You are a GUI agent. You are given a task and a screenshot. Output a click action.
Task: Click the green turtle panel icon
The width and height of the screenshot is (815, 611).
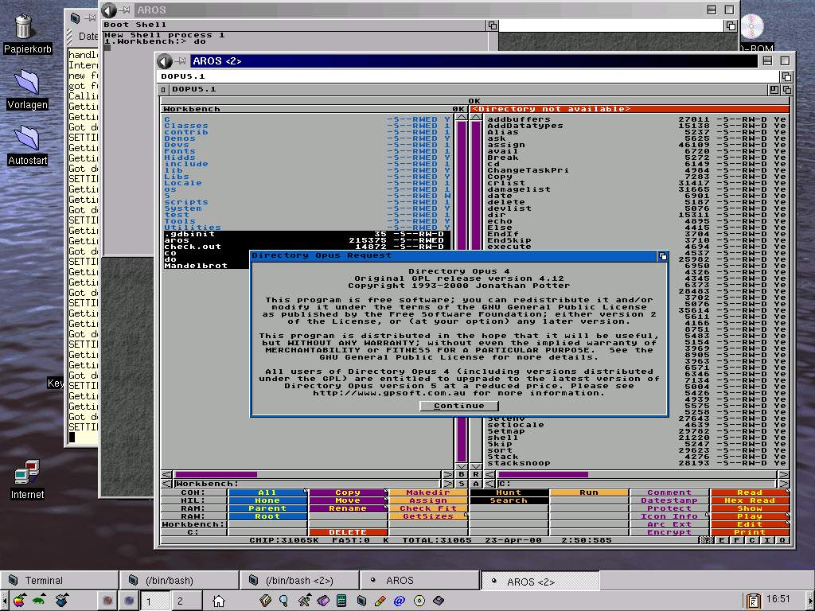(40, 601)
